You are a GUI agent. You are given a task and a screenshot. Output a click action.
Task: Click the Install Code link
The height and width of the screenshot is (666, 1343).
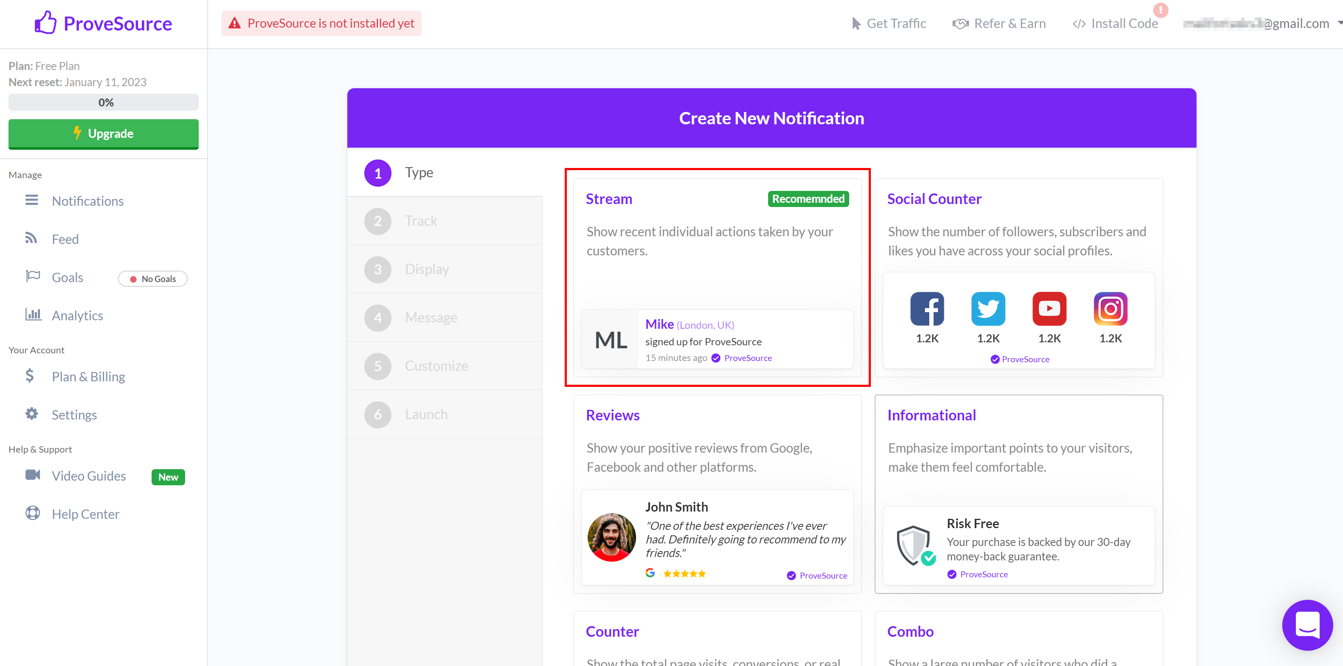point(1115,23)
